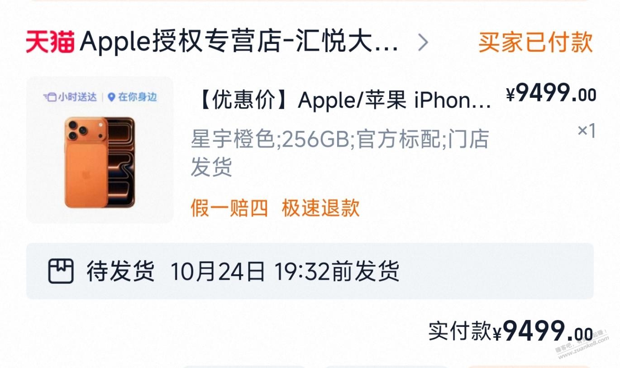
Task: Tap the 小时送达 delivery badge icon
Action: click(70, 97)
